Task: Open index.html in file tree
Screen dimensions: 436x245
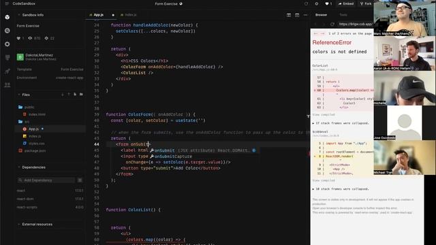Action: pos(35,114)
